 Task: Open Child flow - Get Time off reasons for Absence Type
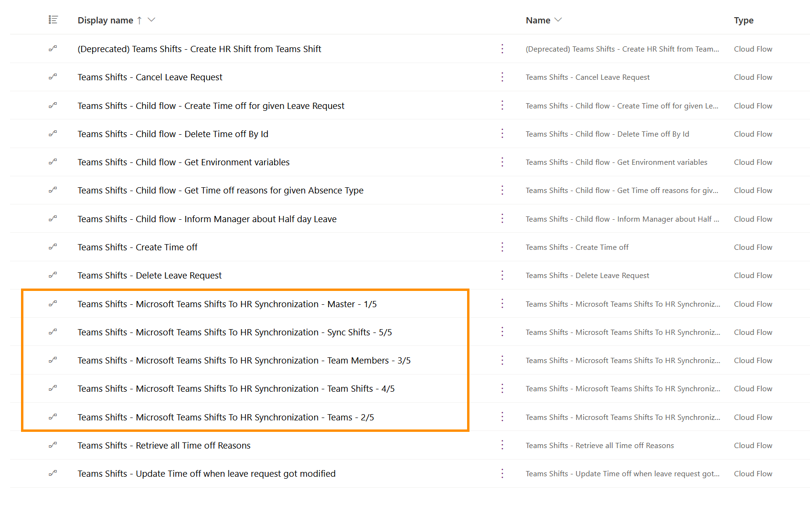(221, 190)
